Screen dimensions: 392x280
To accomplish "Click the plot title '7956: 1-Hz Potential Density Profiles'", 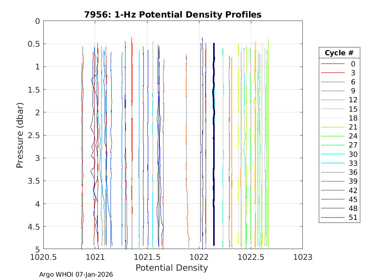I will click(172, 15).
